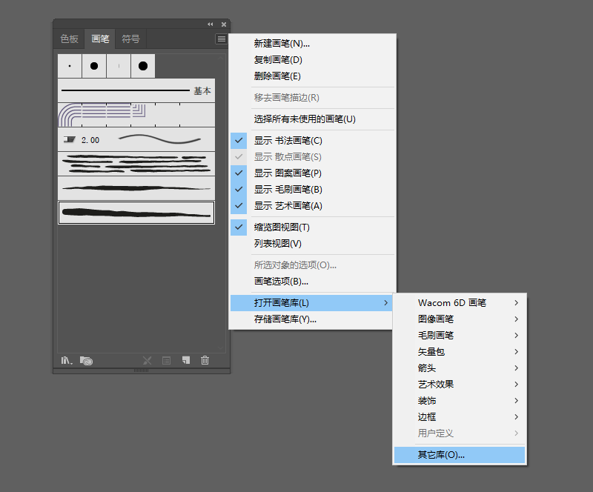Image resolution: width=593 pixels, height=492 pixels.
Task: Choose 选择所有未使用的画笔(U)
Action: coord(312,119)
